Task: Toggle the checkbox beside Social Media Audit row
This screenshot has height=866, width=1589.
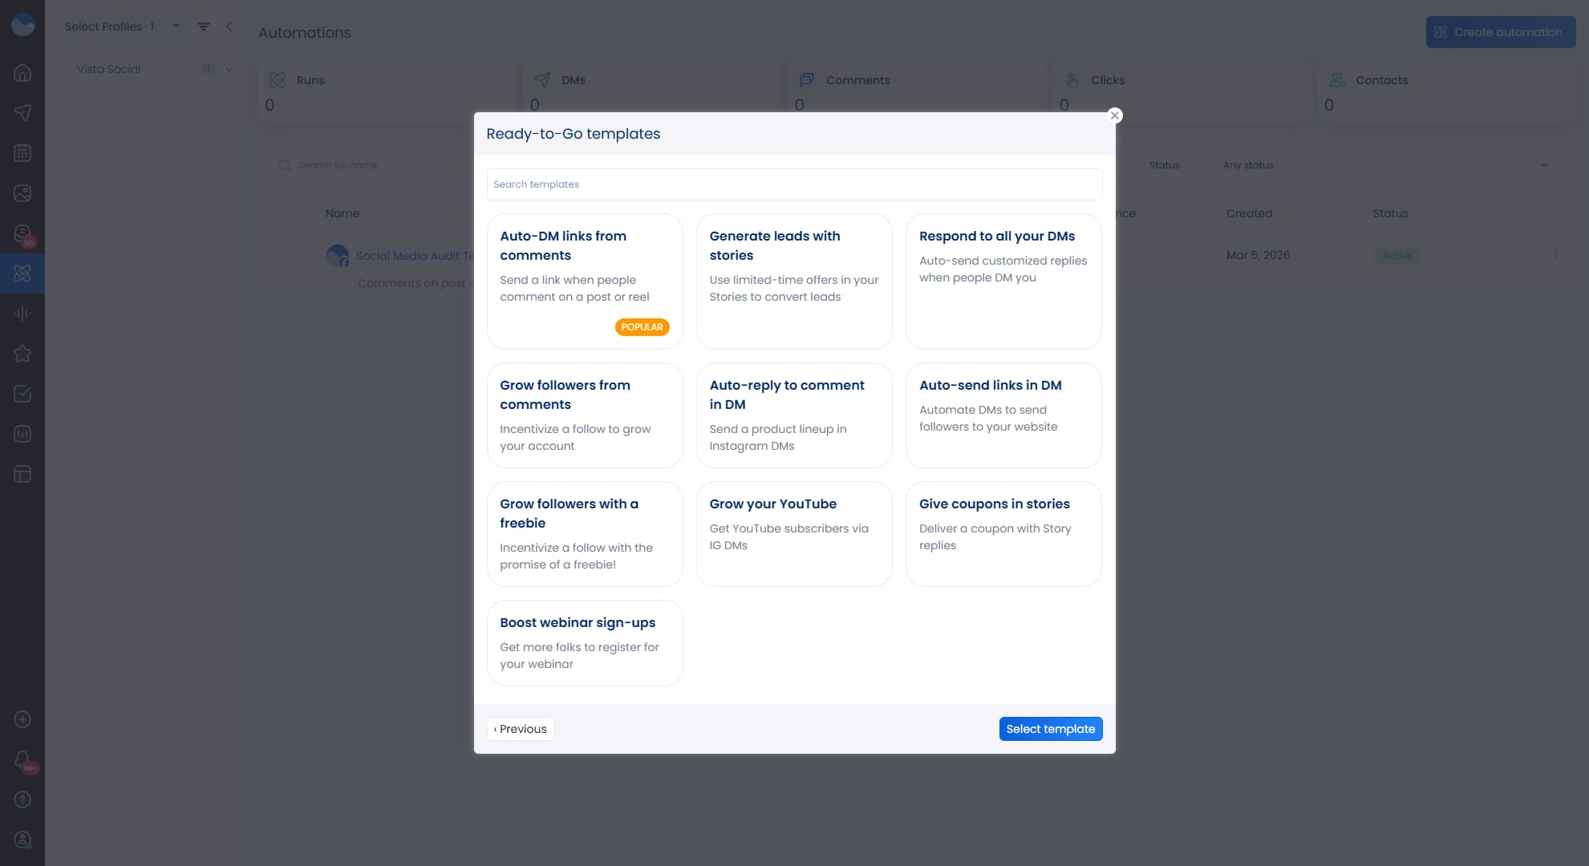Action: coord(279,257)
